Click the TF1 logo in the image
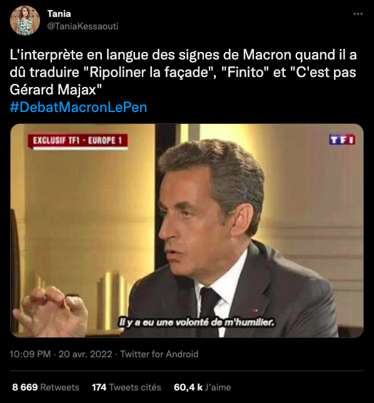 342,140
